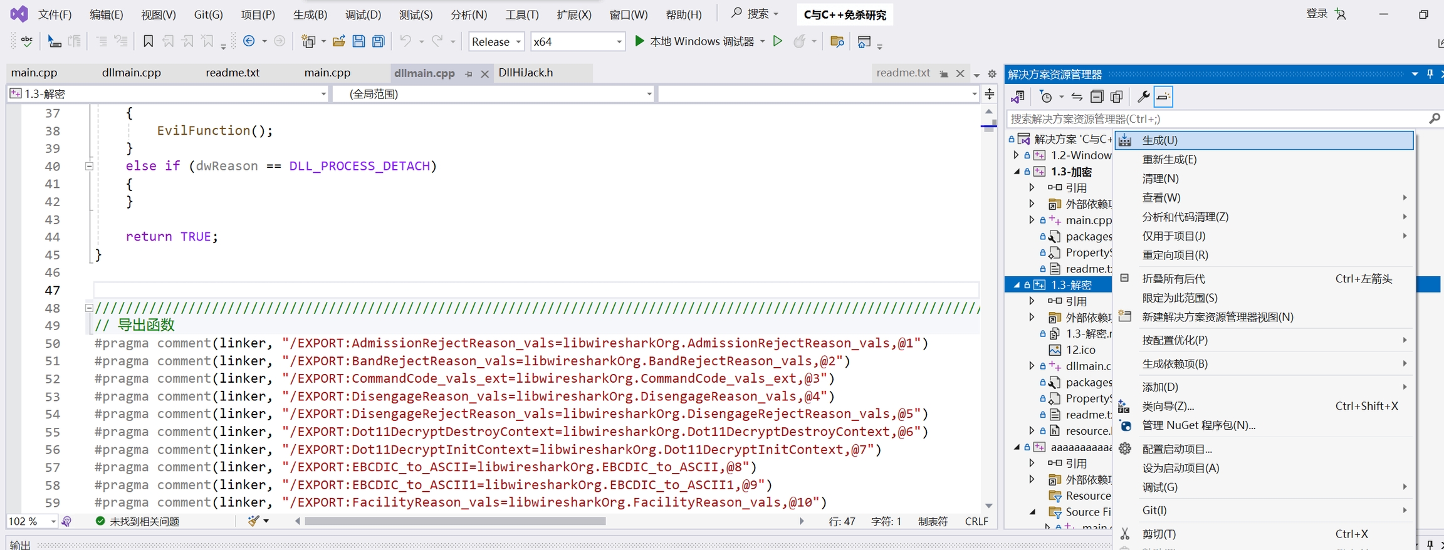Start without debugging using hollow play icon

tap(778, 41)
